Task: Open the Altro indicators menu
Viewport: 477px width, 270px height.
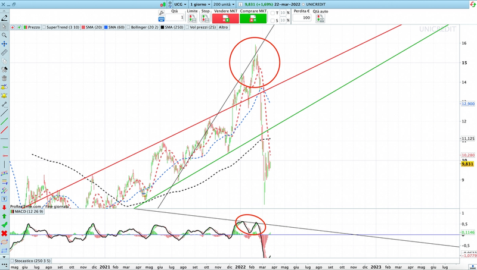Action: click(x=223, y=27)
